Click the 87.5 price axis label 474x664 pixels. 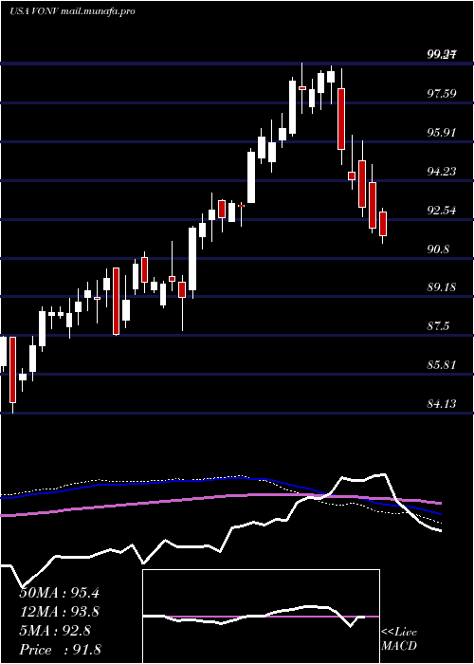438,326
